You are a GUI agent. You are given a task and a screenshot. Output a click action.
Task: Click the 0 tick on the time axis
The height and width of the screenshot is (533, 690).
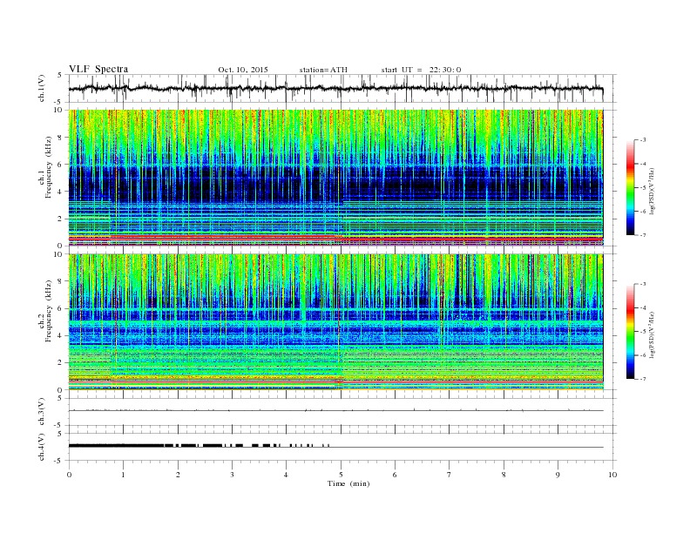tap(69, 475)
